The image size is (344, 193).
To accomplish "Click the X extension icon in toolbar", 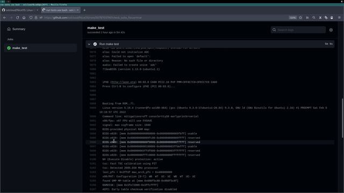I will 320,18.
